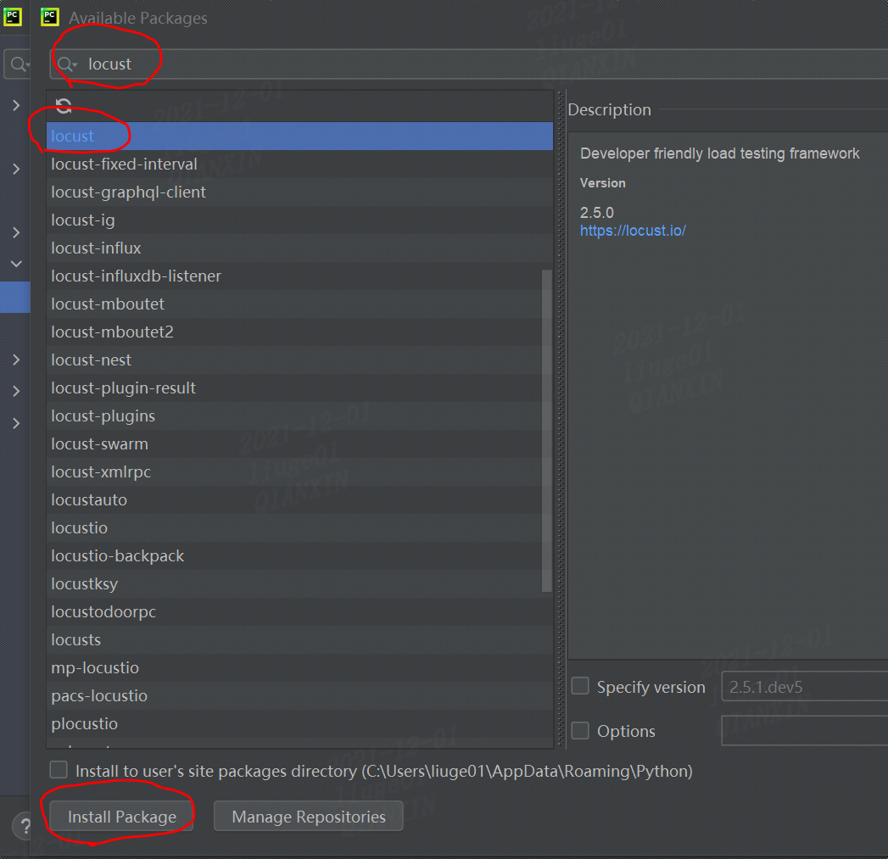Click the Options text input field
888x859 pixels.
coord(804,730)
